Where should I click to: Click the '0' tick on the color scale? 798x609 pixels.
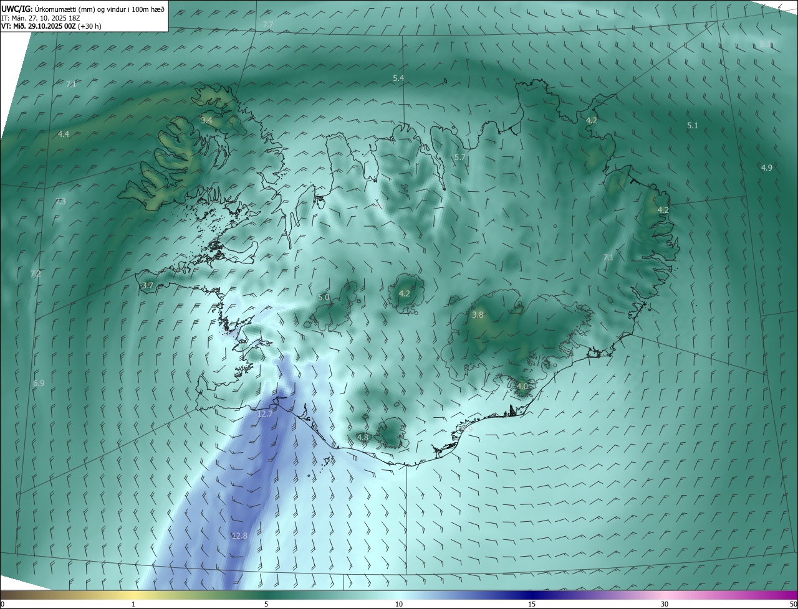click(x=2, y=604)
